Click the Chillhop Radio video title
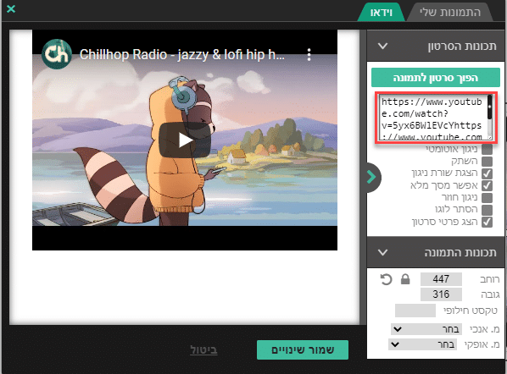Viewport: 507px width, 374px height. (182, 54)
